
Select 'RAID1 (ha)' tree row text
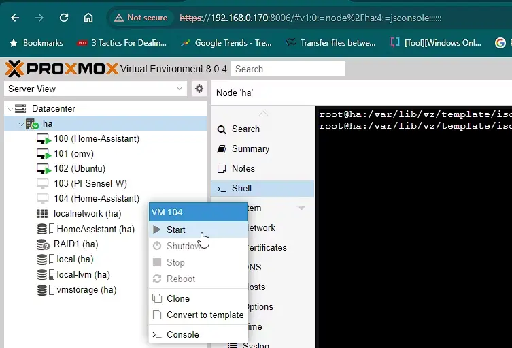pos(75,244)
